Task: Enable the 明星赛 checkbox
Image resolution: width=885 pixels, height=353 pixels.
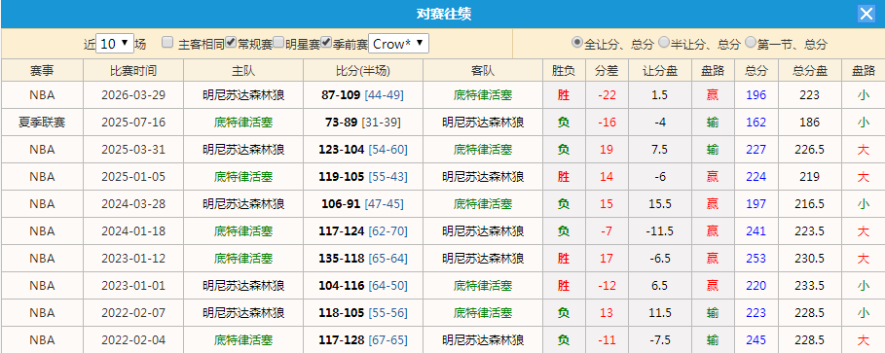Action: 278,42
